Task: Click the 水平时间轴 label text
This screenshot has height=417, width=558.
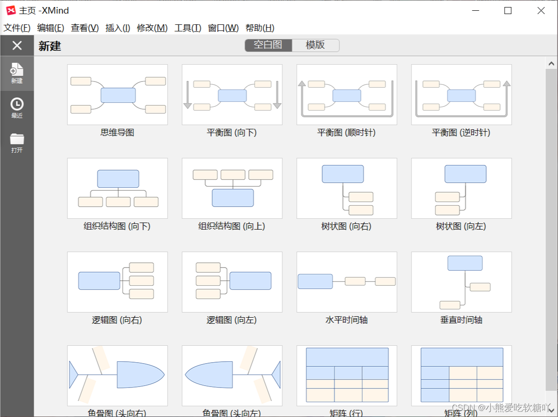Action: click(346, 320)
